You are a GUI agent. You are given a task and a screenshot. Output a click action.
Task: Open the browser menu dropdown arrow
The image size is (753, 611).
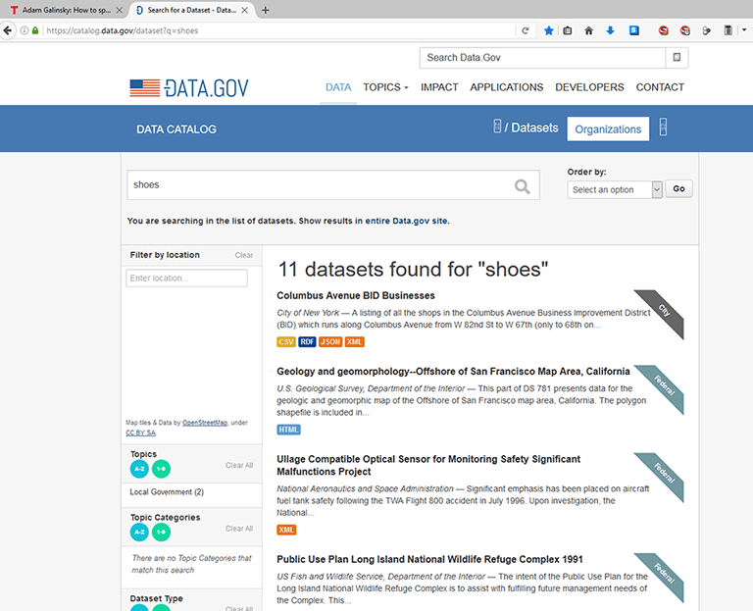[x=744, y=30]
